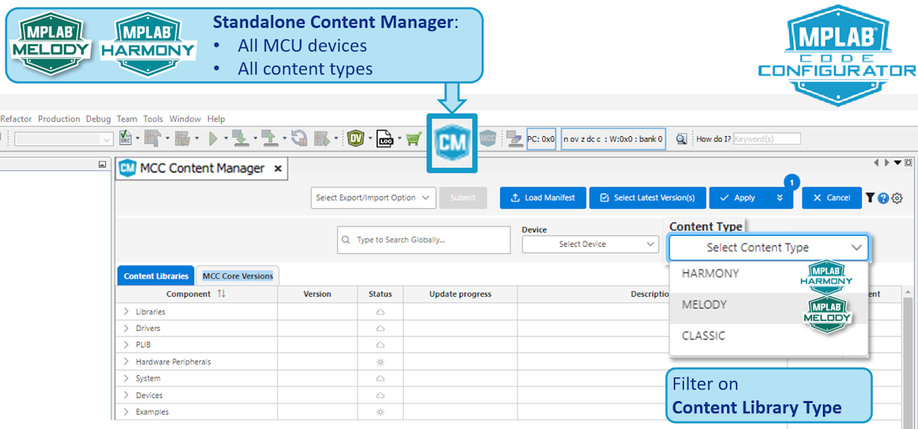Open the Content Manager settings gear

pos(897,198)
